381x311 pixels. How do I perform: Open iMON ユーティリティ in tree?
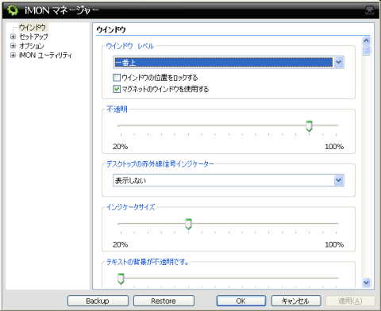click(x=45, y=55)
